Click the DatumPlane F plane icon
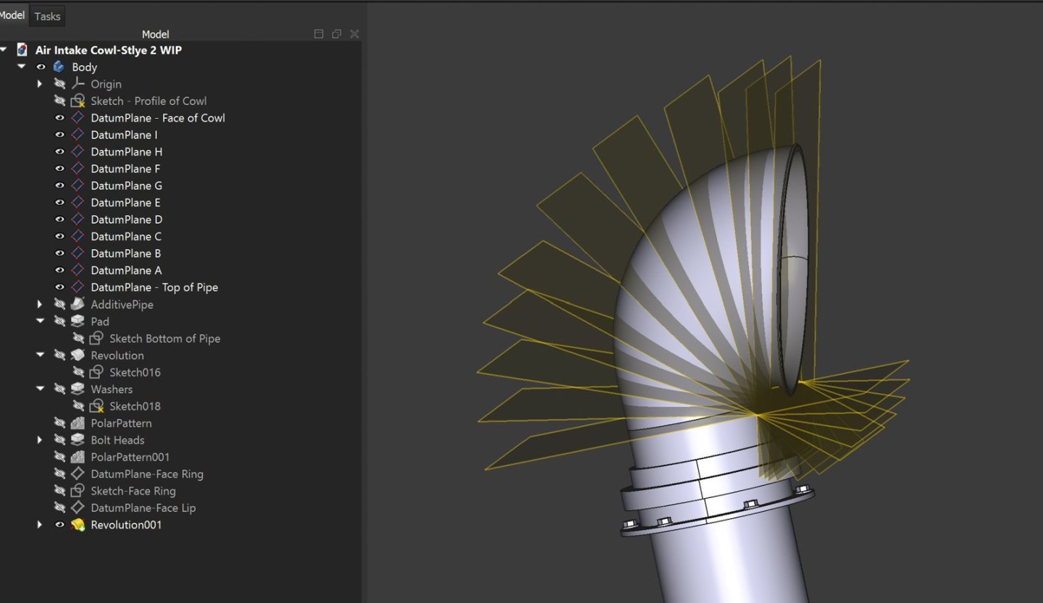Screen dimensions: 1043x603 [78, 169]
